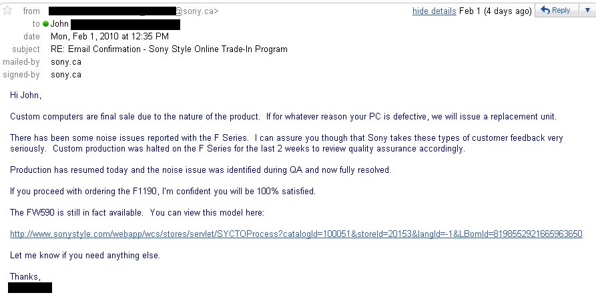Open the sonystyle.com FW590 product link
This screenshot has height=297, width=596.
(296, 234)
